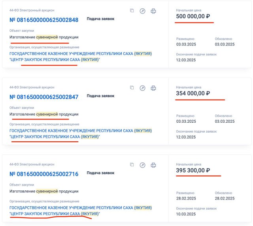Click 'Подача заявок' status in first card
This screenshot has width=253, height=226.
coord(100,19)
